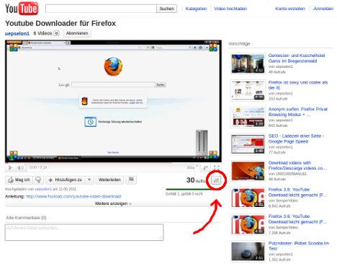Click the YouTube logo
This screenshot has width=337, height=264.
(x=22, y=9)
